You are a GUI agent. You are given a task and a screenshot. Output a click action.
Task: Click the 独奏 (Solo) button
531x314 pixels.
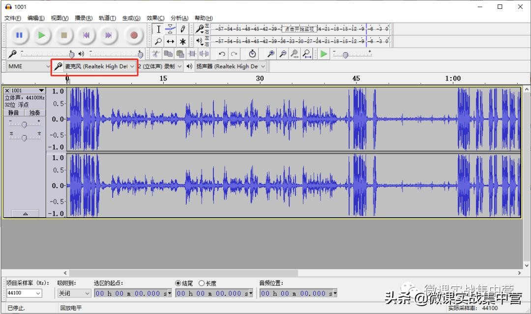35,113
